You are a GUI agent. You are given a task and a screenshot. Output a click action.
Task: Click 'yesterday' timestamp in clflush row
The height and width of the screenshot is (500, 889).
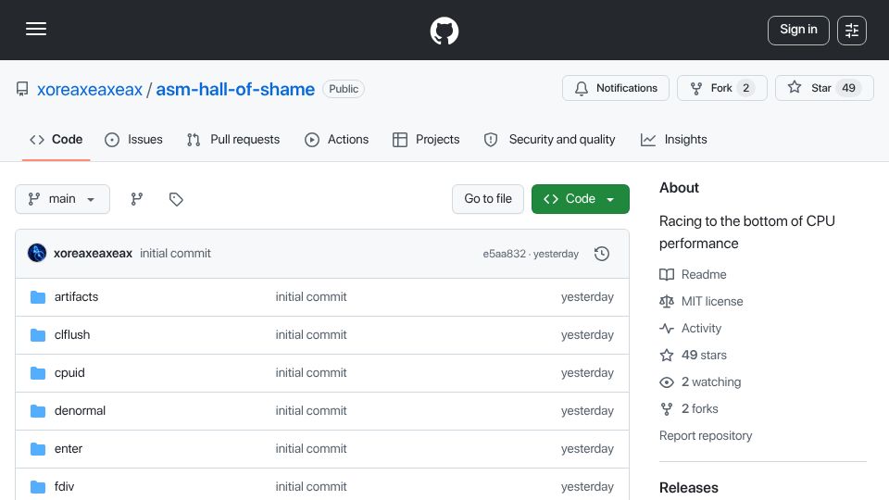587,334
